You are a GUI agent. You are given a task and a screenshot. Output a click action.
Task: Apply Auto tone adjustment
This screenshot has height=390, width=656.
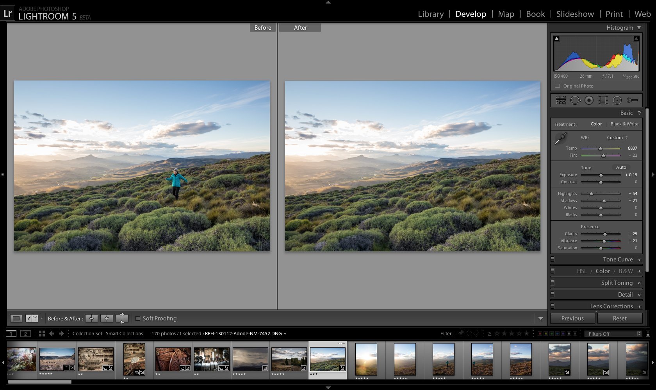point(621,167)
